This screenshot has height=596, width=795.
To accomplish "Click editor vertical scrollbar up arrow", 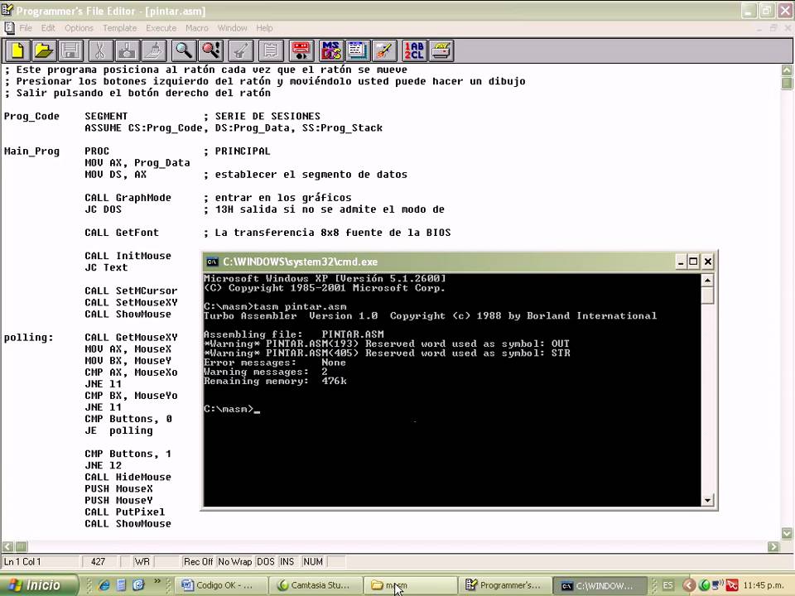I will pyautogui.click(x=787, y=70).
